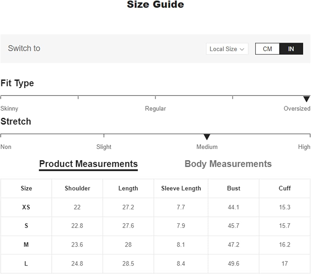Click the Bust column header
This screenshot has width=311, height=274.
[x=234, y=188]
